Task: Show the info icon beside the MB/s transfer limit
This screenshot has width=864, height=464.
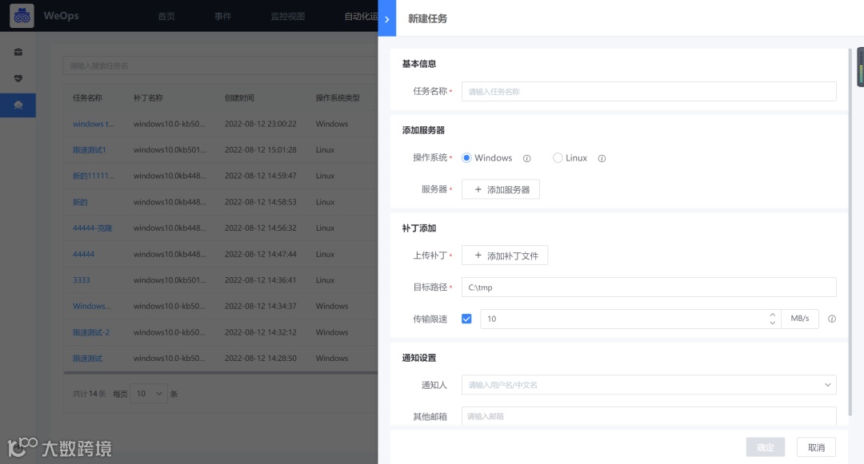Action: (x=832, y=319)
